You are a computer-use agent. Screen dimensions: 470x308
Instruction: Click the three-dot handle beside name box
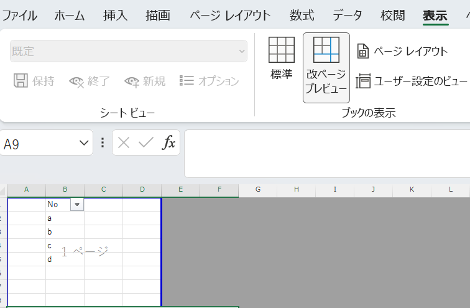click(103, 143)
